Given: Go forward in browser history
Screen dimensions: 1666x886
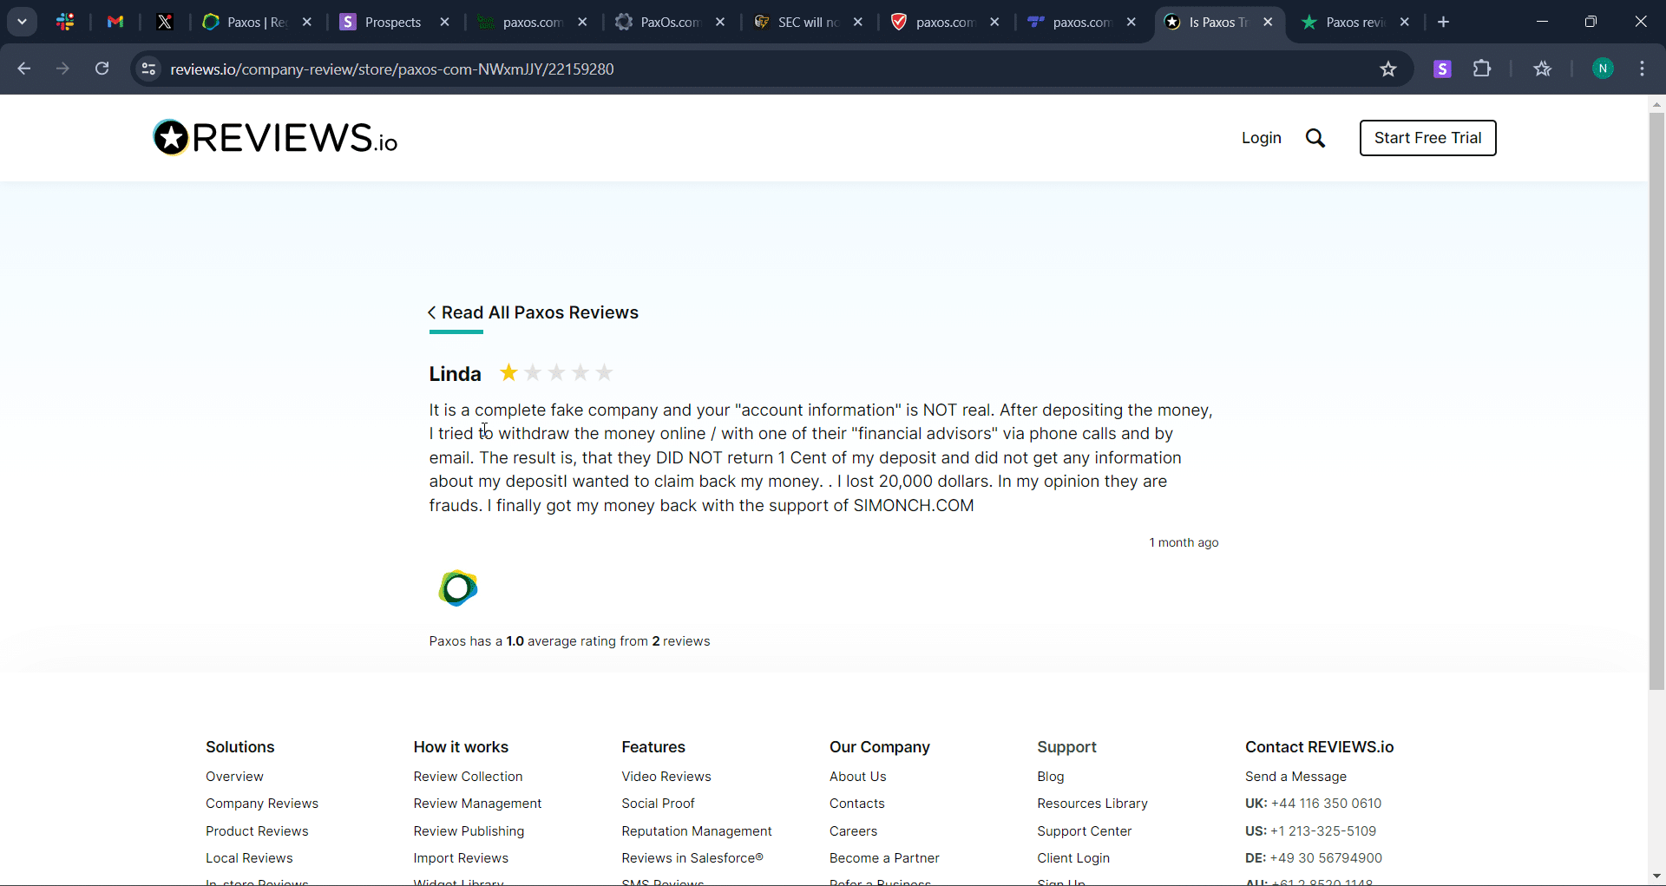Looking at the screenshot, I should pyautogui.click(x=62, y=69).
